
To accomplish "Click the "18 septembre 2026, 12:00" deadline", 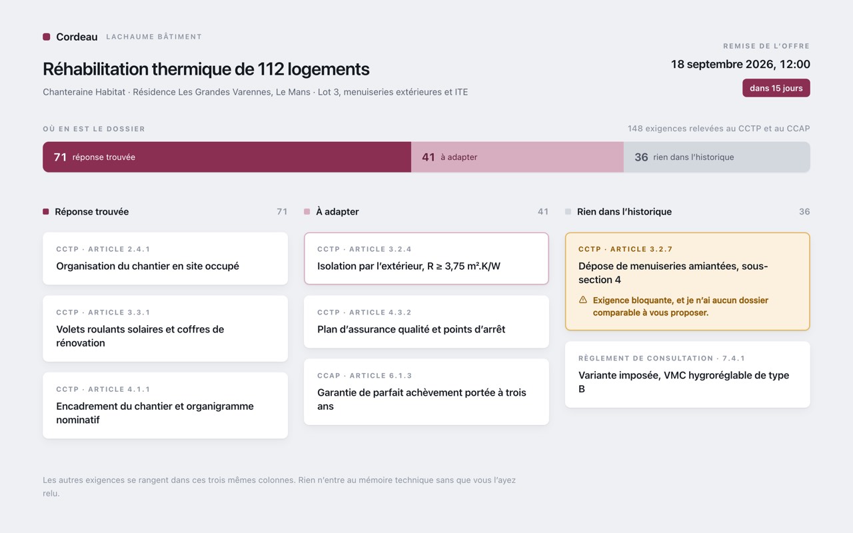I will pyautogui.click(x=740, y=65).
